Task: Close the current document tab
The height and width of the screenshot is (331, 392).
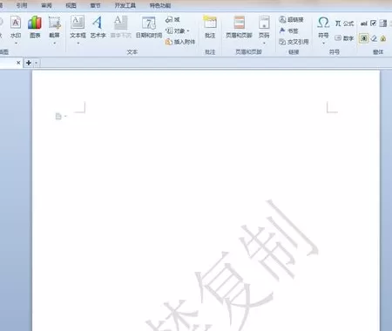Action: click(18, 63)
